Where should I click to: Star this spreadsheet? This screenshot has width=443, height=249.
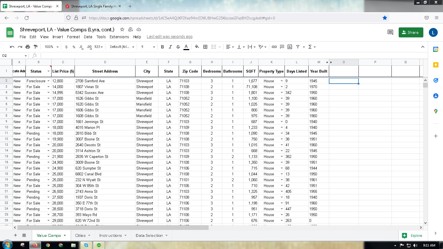[x=122, y=30]
